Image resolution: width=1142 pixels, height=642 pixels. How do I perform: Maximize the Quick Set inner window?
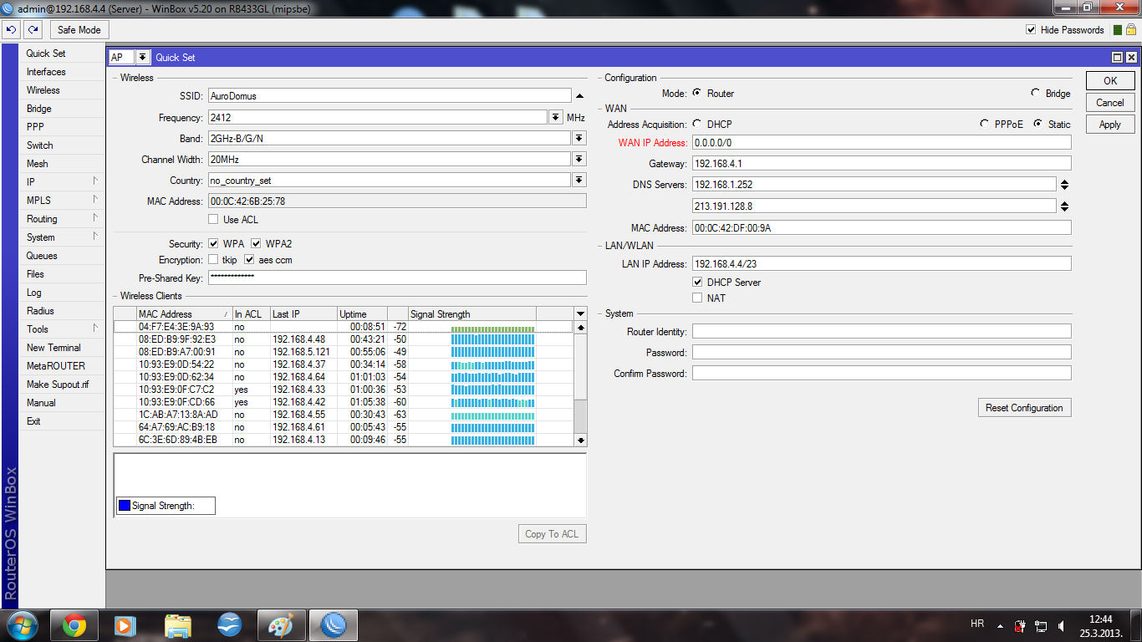(1117, 58)
